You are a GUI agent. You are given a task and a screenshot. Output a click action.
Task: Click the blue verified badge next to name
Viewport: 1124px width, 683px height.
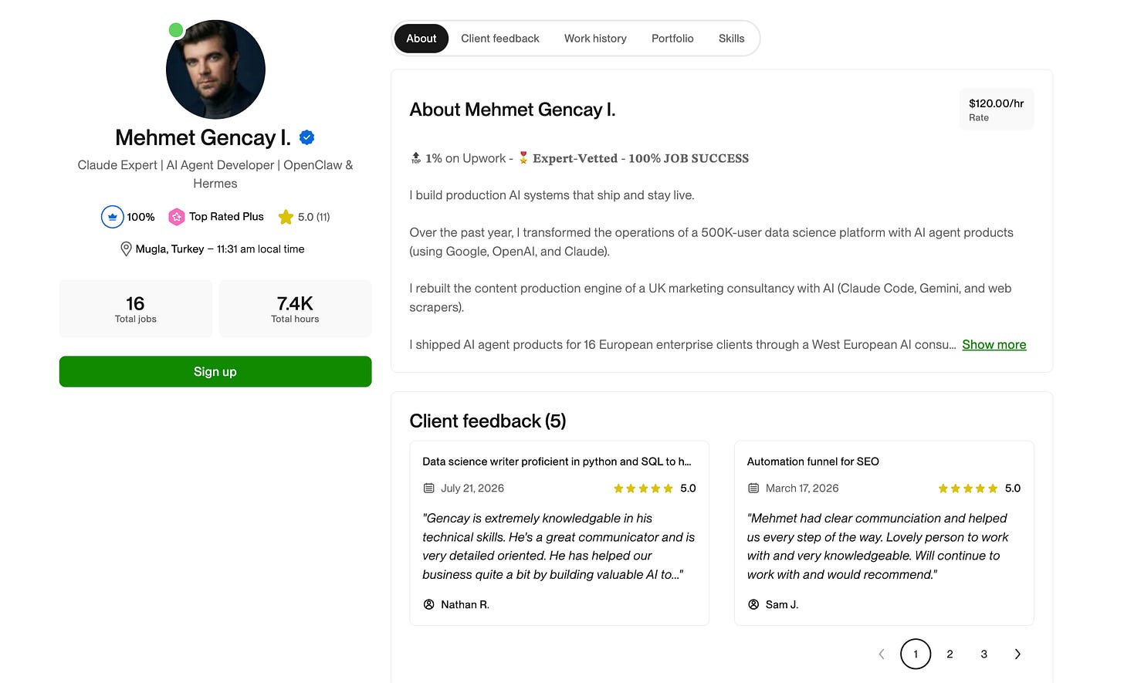306,137
